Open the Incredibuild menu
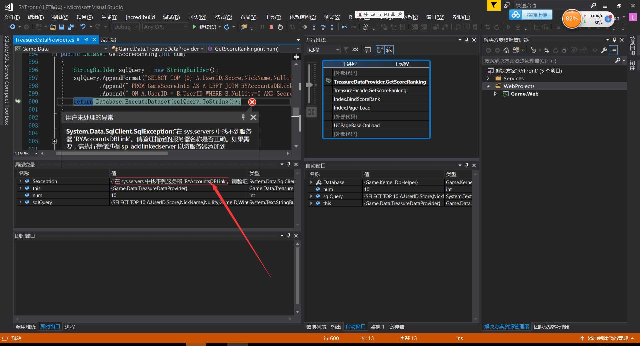The image size is (640, 346). click(x=140, y=17)
